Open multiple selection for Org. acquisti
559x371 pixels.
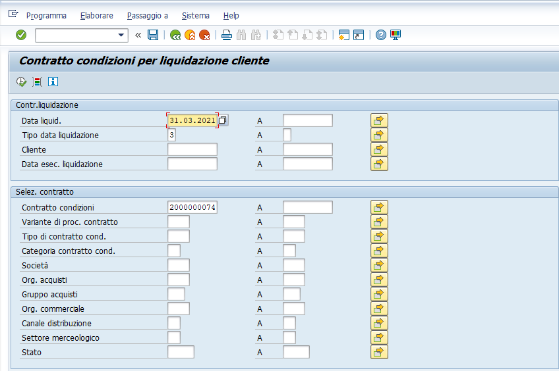(379, 280)
